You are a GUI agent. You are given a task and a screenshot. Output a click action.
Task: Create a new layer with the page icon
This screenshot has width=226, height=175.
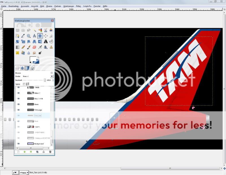[x=18, y=152]
